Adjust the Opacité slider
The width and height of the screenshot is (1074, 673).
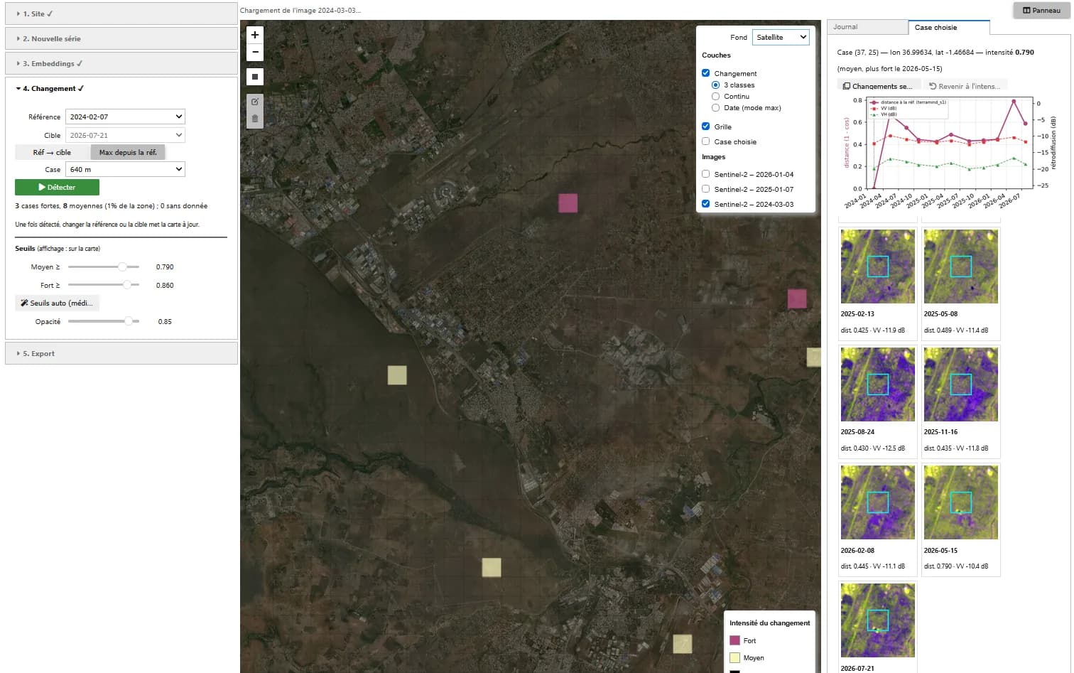click(104, 321)
